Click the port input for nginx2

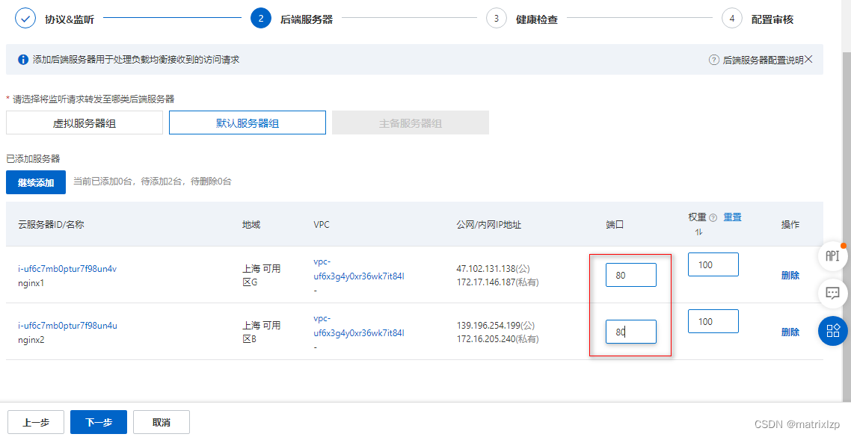pos(630,331)
